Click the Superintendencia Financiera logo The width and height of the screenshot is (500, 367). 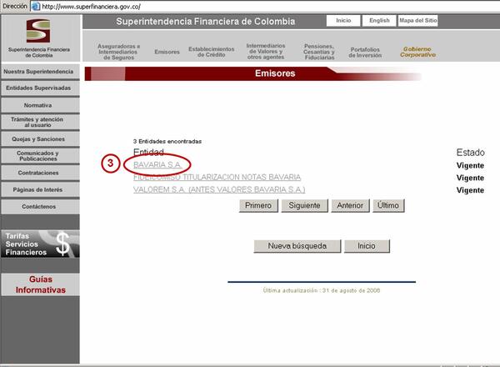(x=40, y=36)
